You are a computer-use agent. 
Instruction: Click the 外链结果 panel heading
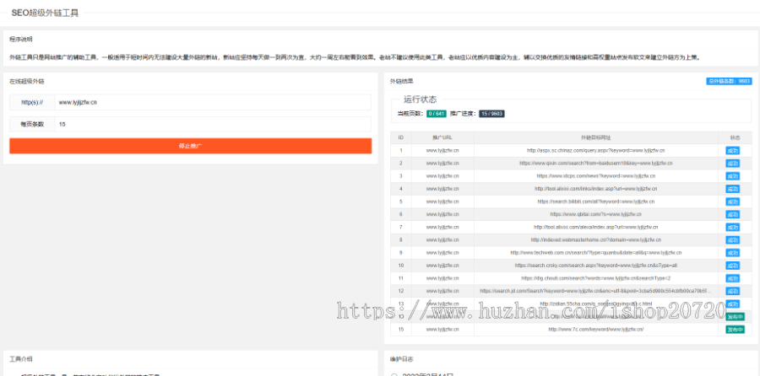[401, 81]
